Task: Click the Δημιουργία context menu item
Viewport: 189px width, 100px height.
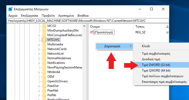Action: 114,46
